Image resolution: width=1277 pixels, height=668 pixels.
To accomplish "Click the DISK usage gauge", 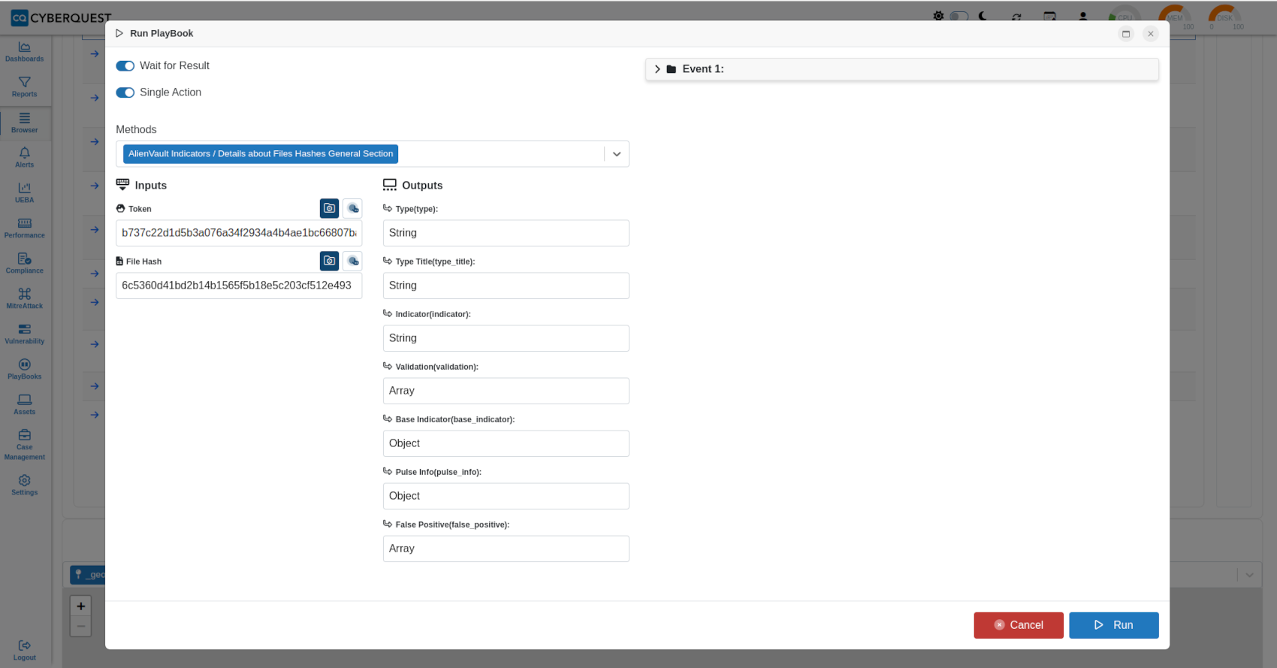I will coord(1224,17).
